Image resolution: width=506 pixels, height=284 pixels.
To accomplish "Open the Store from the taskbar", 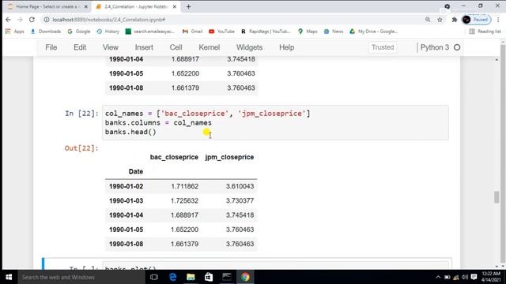I will coord(209,277).
